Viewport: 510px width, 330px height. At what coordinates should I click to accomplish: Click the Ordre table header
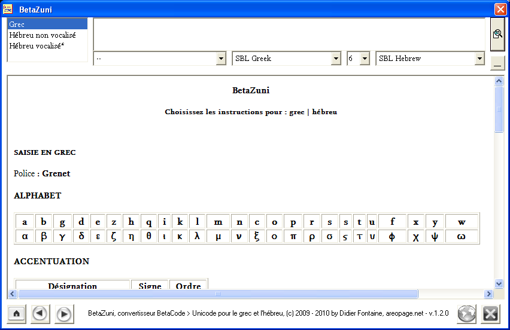pyautogui.click(x=188, y=285)
